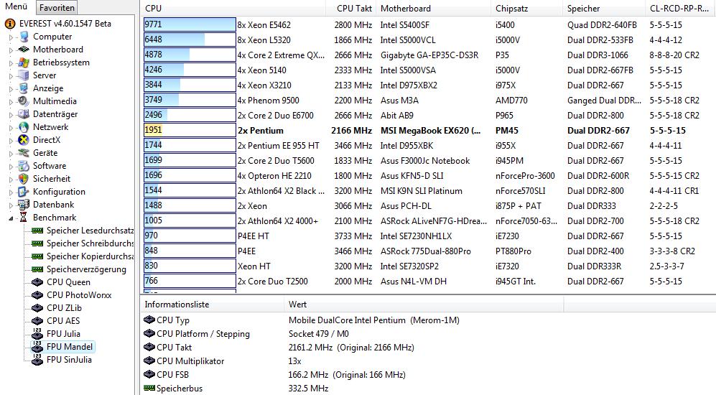Image resolution: width=716 pixels, height=395 pixels.
Task: Click the Server icon in sidebar
Action: [x=24, y=75]
